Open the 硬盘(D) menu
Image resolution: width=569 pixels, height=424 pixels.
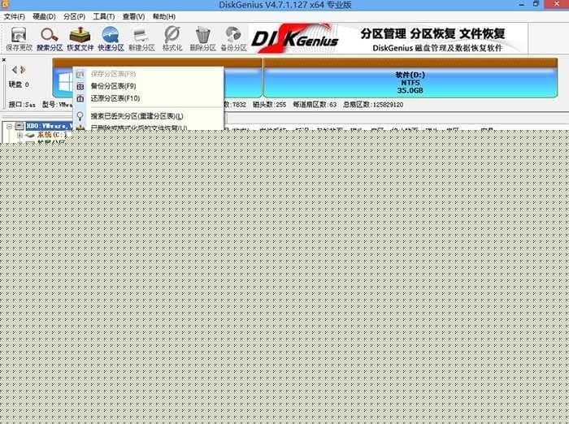44,17
